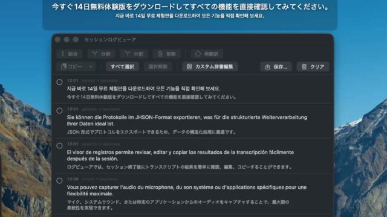
Task: Click the chevron on the コピー button
Action: (x=91, y=67)
